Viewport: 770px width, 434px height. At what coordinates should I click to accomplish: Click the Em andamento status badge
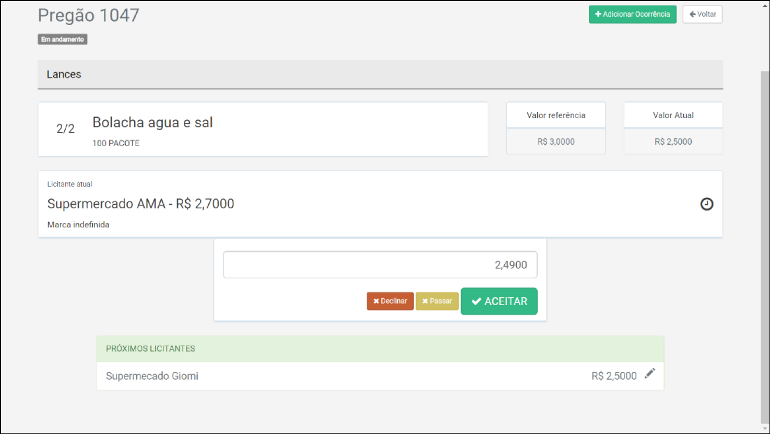63,40
